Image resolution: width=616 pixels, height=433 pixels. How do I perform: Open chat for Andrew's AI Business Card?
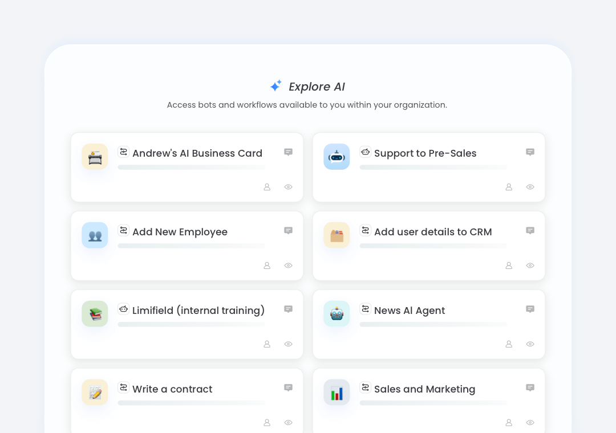coord(288,152)
